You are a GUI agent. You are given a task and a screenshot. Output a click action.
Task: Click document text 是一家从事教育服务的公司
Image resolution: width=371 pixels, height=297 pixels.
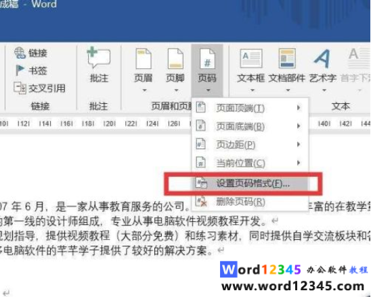tap(121, 207)
